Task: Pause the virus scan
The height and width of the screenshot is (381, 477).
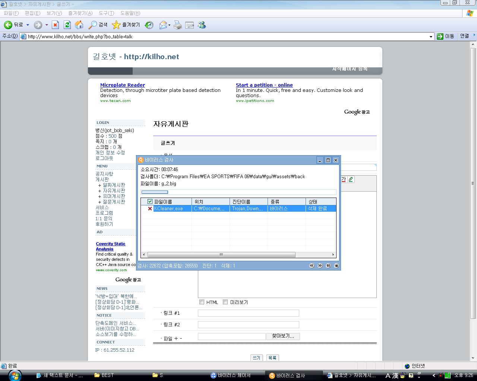Action: pos(328,266)
